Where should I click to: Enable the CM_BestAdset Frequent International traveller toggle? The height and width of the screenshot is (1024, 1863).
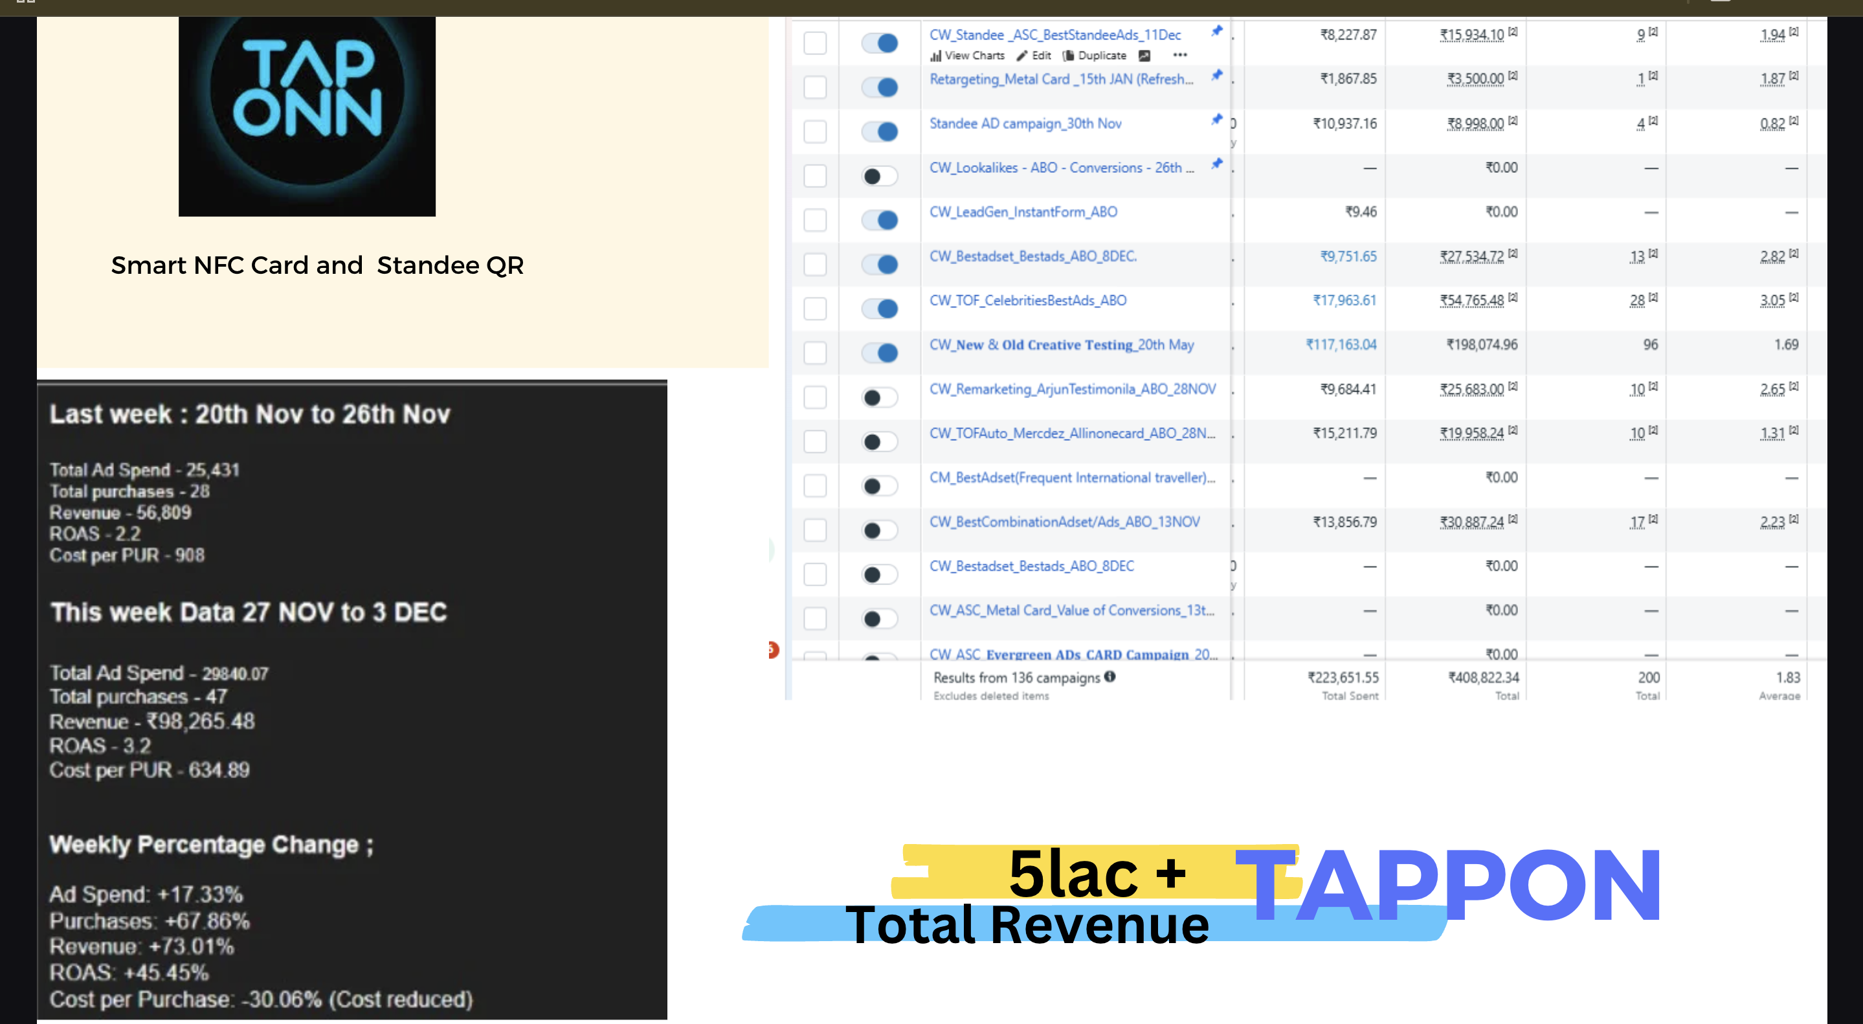[x=880, y=486]
